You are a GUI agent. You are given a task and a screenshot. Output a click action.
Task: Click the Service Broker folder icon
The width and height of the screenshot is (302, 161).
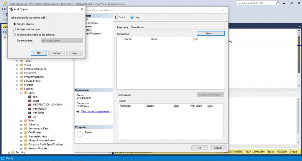pyautogui.click(x=21, y=81)
